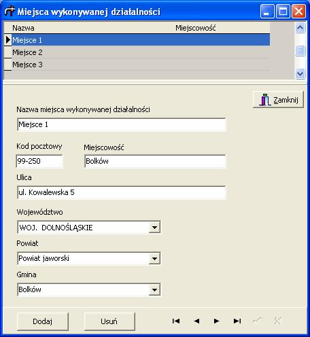The width and height of the screenshot is (310, 337).
Task: Focus the place name field containing Miejsce 1
Action: click(x=122, y=124)
